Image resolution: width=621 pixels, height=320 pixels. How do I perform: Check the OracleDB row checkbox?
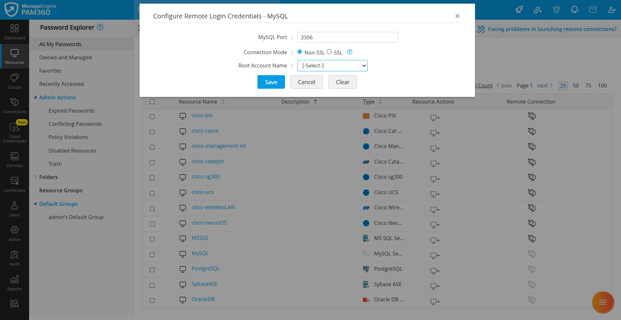(x=152, y=301)
